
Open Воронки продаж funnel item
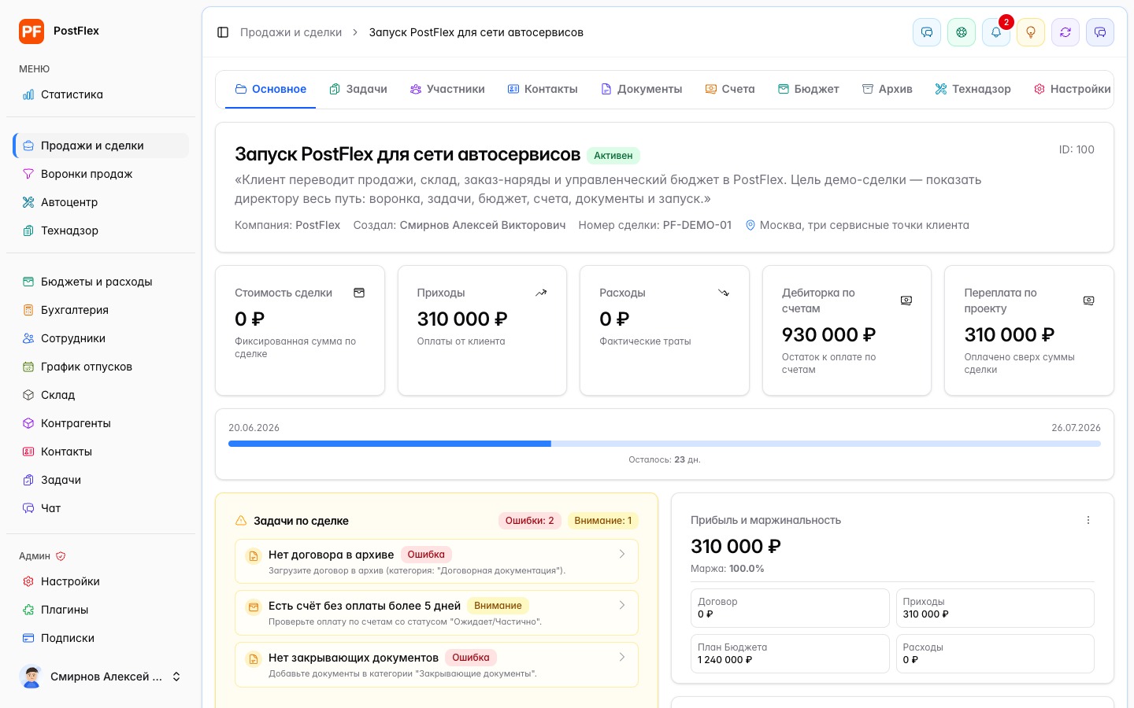coord(101,174)
